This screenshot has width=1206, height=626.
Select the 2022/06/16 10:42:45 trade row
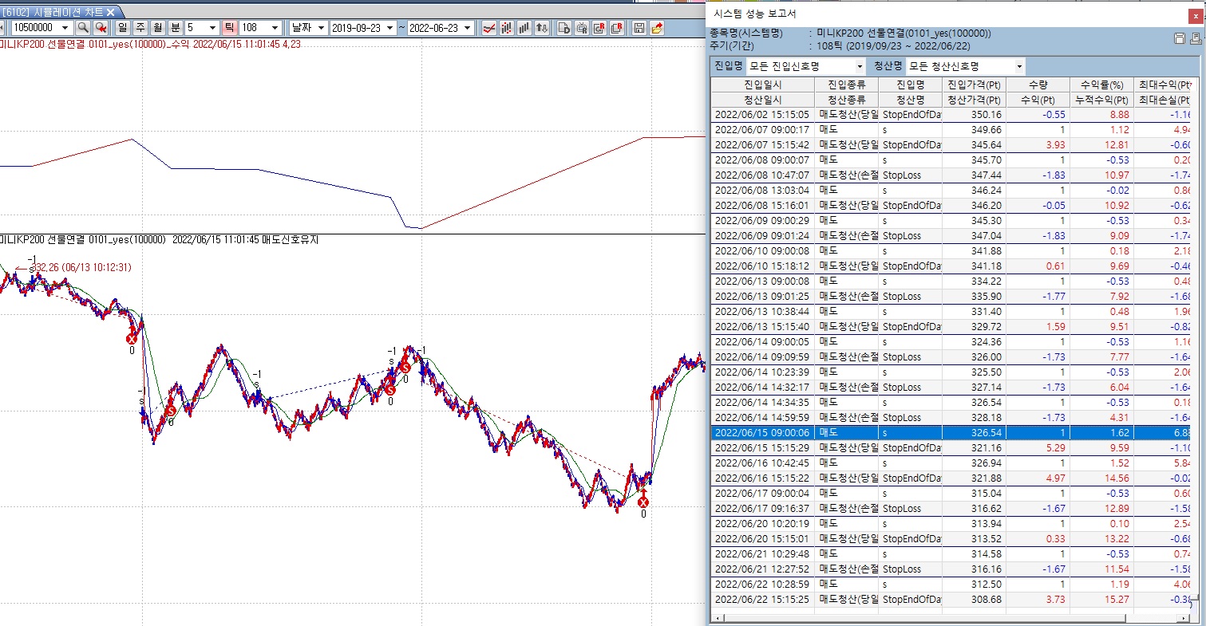762,463
